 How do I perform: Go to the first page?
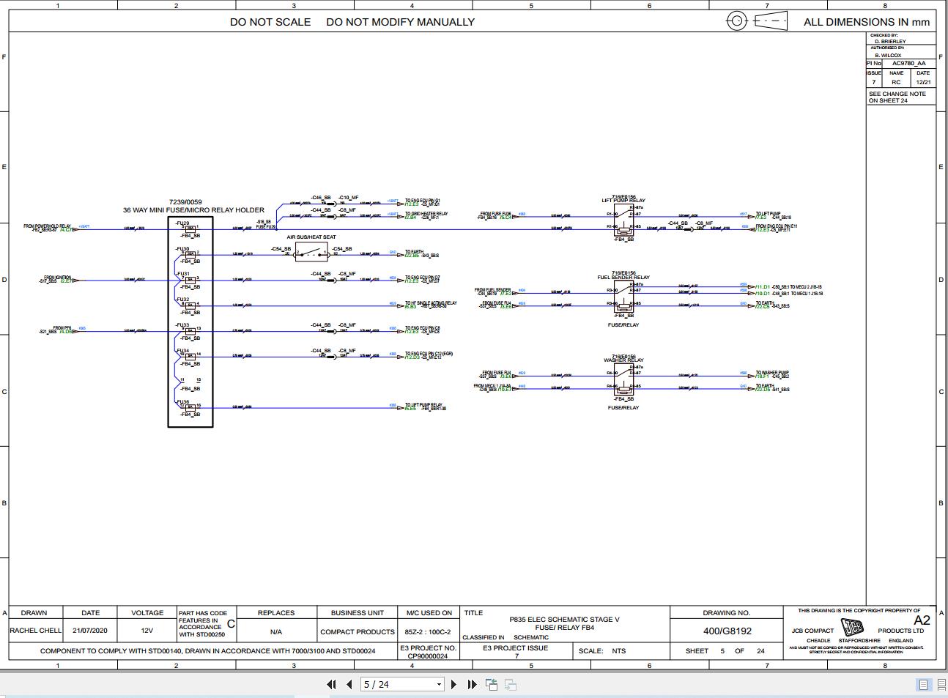(331, 684)
